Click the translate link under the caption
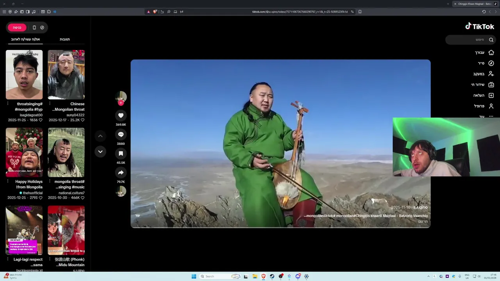500x281 pixels. [x=423, y=221]
